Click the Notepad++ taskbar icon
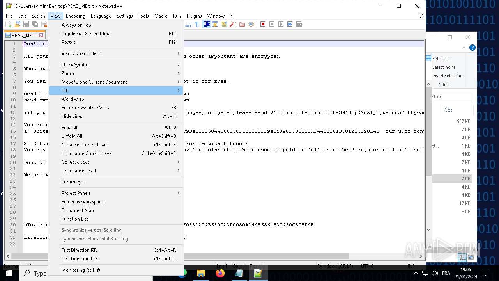Viewport: 499px width, 281px height. coord(258,273)
